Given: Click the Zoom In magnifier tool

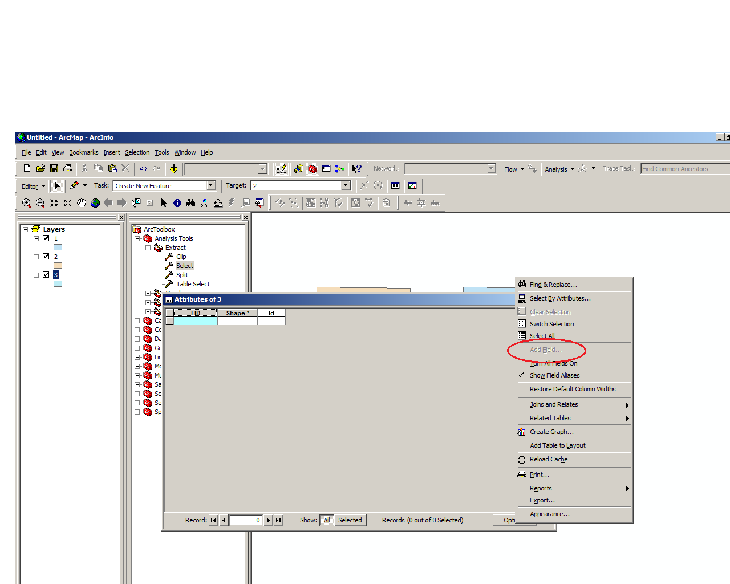Looking at the screenshot, I should (26, 203).
